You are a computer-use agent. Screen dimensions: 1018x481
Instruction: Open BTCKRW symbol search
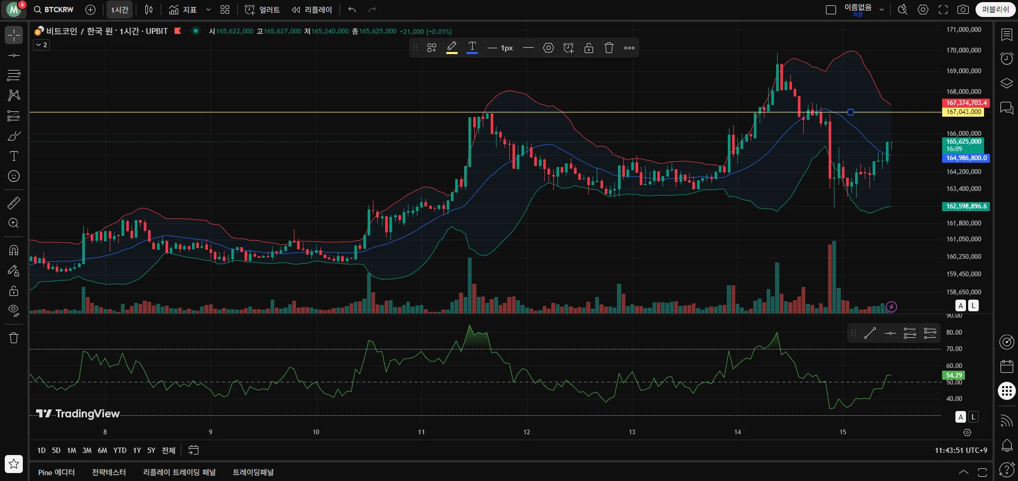coord(54,10)
